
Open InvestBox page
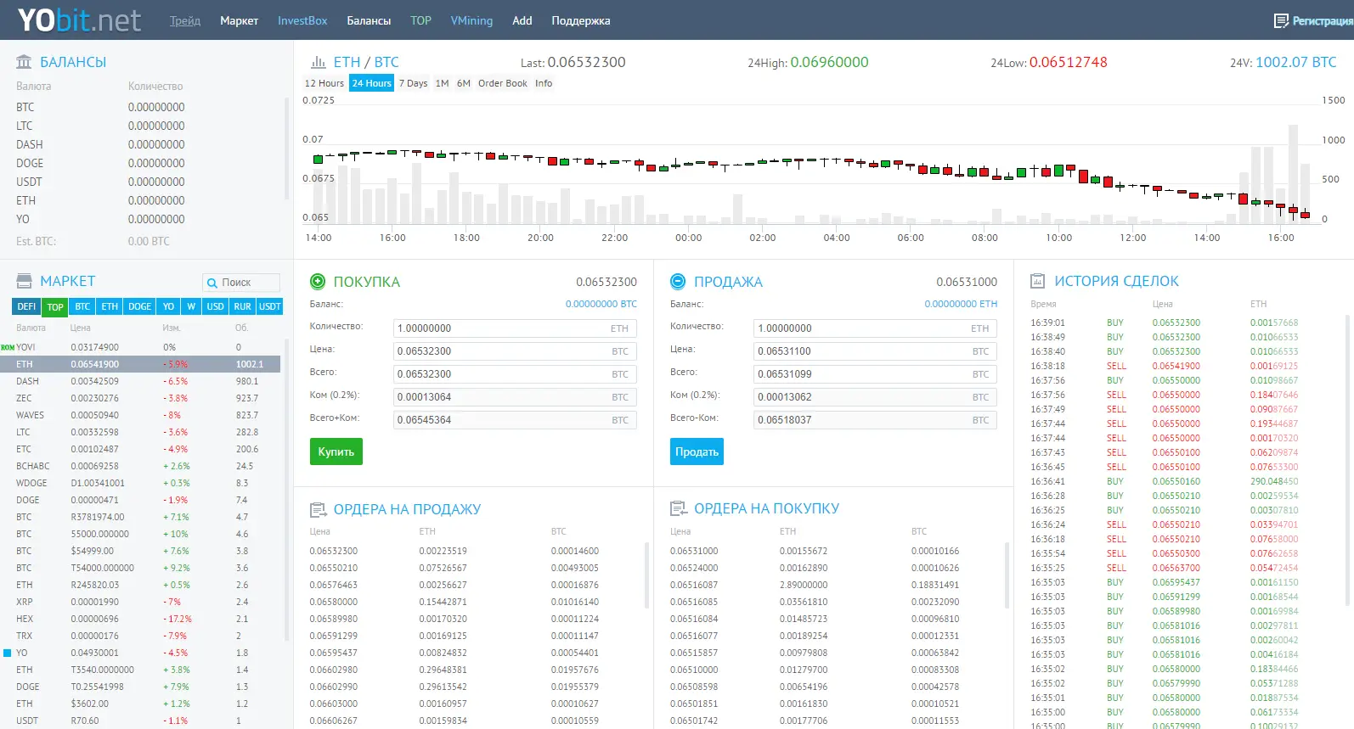coord(302,20)
